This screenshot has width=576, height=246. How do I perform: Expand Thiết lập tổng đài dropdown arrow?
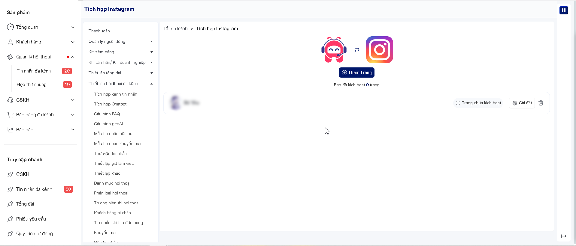click(152, 73)
